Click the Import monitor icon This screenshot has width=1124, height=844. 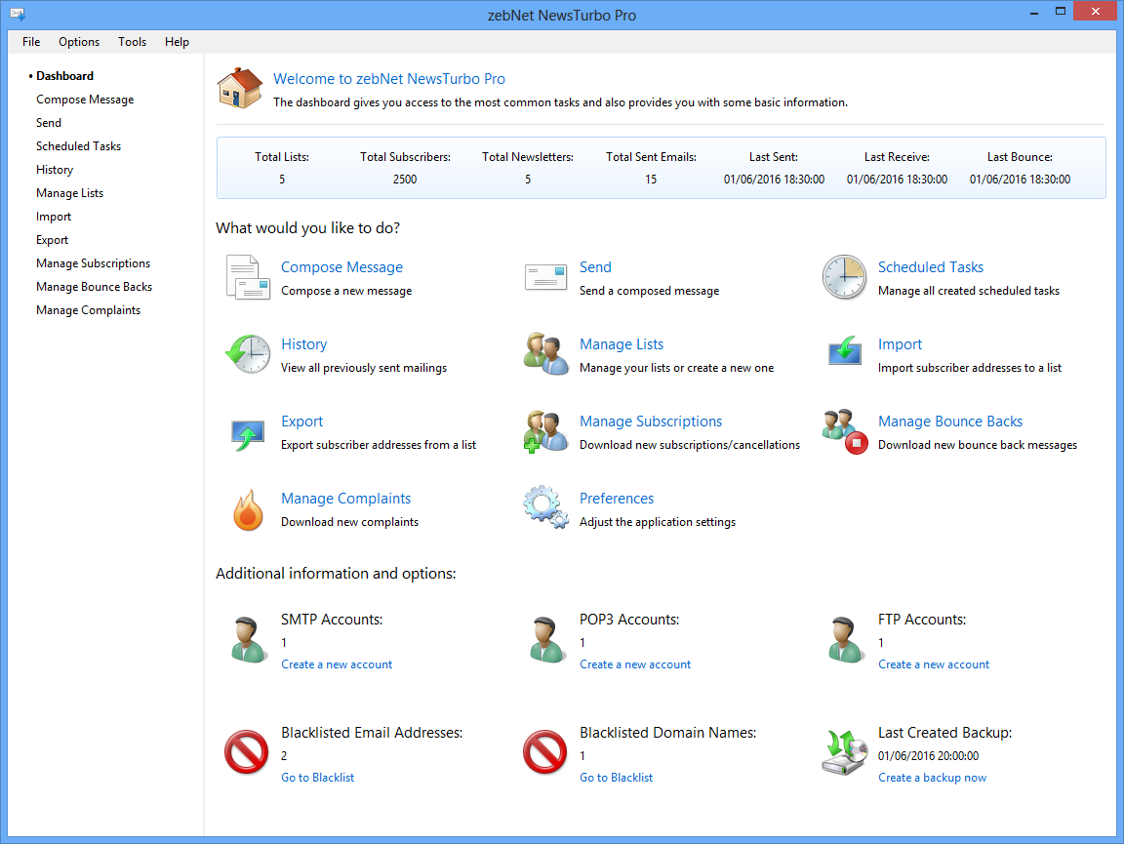[x=844, y=352]
